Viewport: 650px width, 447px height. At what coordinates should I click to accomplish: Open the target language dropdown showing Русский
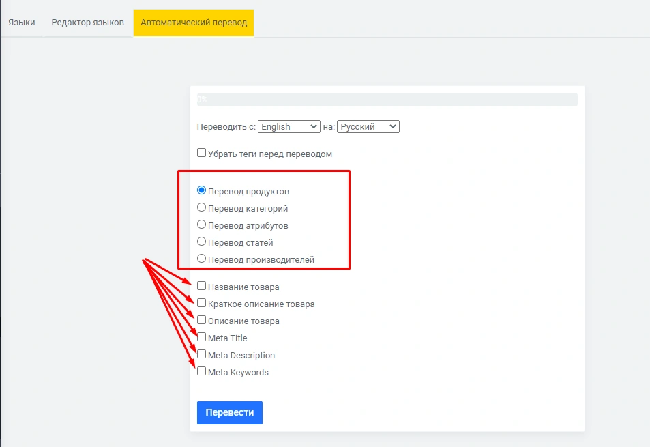[368, 126]
